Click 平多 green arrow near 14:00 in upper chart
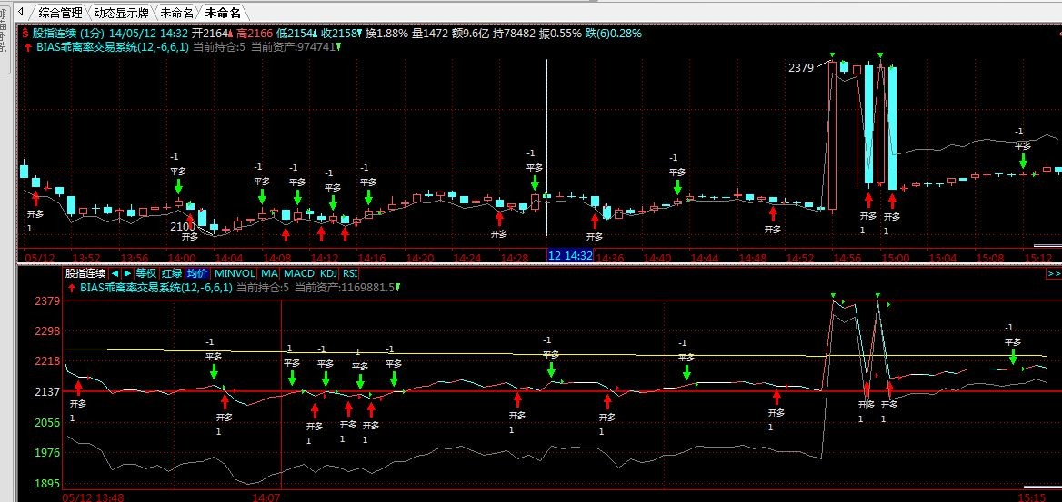The height and width of the screenshot is (502, 1062). (x=178, y=186)
